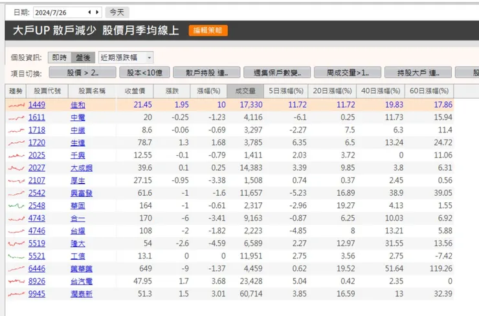The width and height of the screenshot is (479, 316).
Task: Open stock name link 佳和
Action: click(78, 105)
